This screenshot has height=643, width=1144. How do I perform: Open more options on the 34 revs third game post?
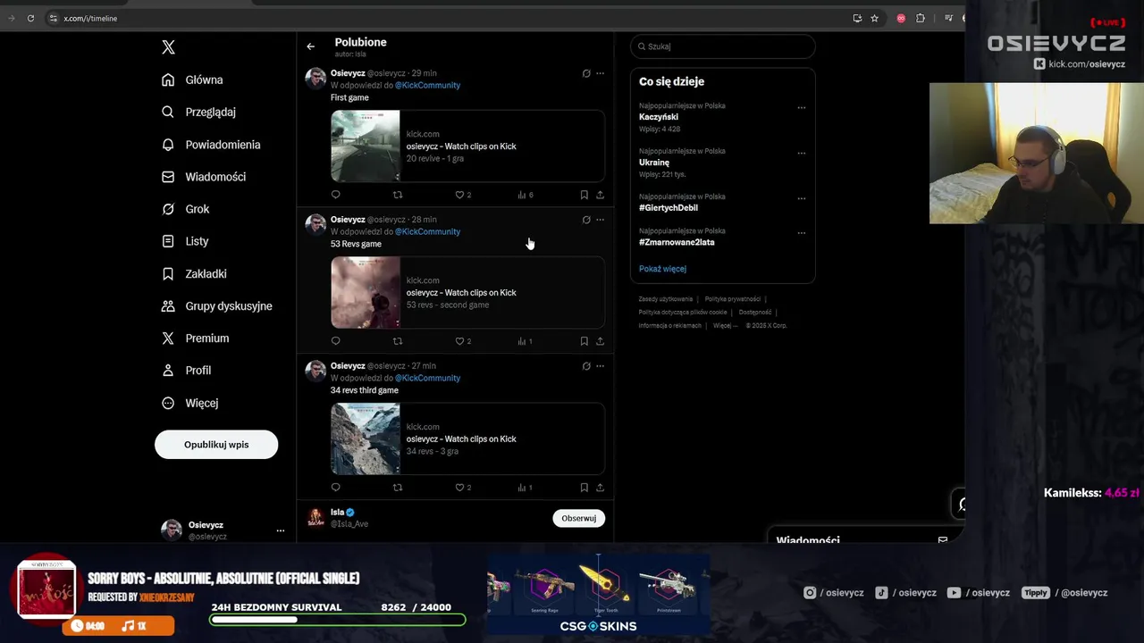pyautogui.click(x=600, y=366)
